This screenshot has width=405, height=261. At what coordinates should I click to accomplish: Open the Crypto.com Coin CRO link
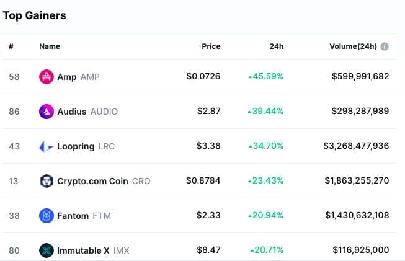tap(104, 181)
